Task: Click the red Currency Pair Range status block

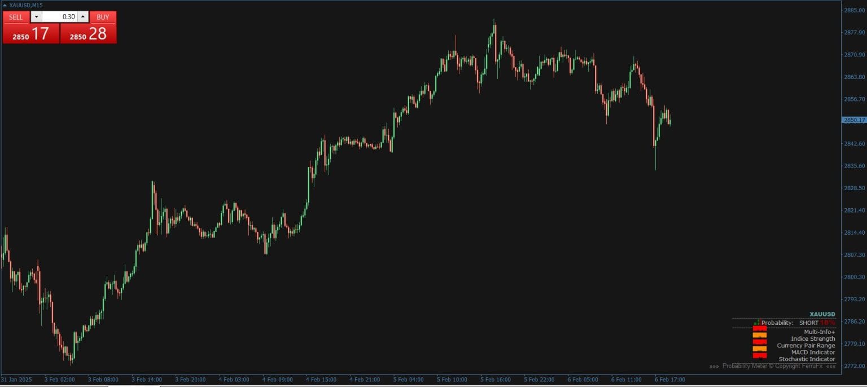Action: [760, 342]
